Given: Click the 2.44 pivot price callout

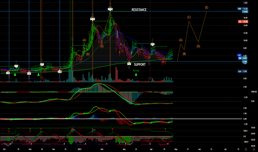Looking at the screenshot, I should 60,72.
